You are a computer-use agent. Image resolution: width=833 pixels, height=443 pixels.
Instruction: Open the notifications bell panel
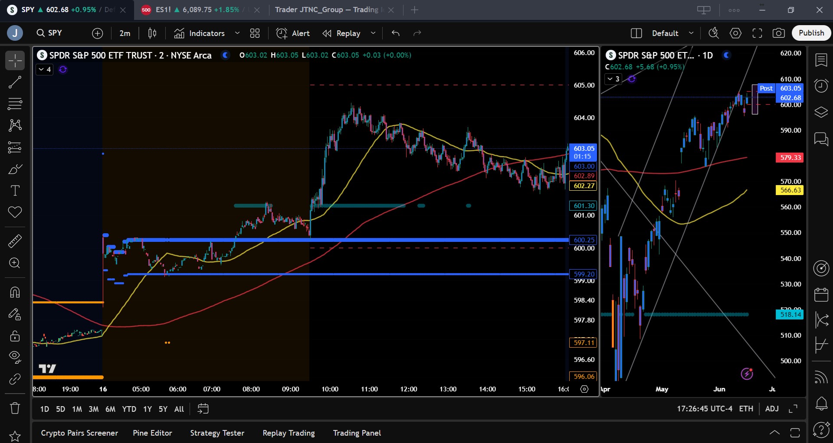[821, 404]
